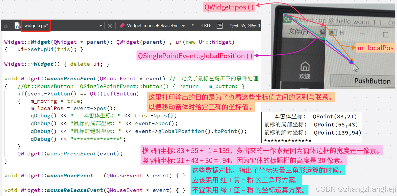Click the qDebug line printing 鼠标的局部坐标
397x196 pixels.
pos(104,123)
